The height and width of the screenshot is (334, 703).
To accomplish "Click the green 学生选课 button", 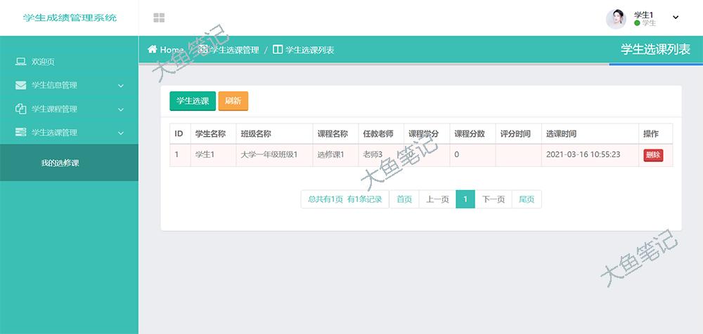I will (193, 101).
